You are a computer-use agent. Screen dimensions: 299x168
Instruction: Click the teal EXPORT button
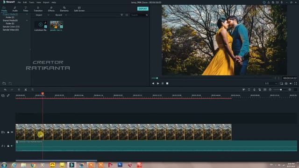tap(142, 9)
